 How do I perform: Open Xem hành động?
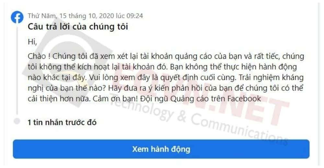[161, 149]
